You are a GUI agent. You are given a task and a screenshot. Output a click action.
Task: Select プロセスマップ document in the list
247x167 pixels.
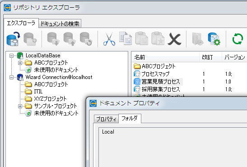point(155,74)
